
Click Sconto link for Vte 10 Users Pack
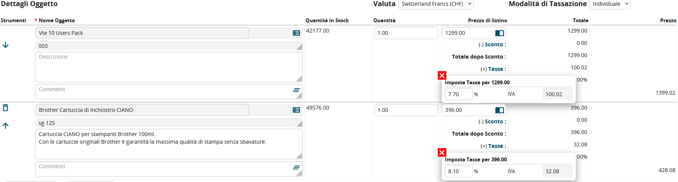point(493,44)
